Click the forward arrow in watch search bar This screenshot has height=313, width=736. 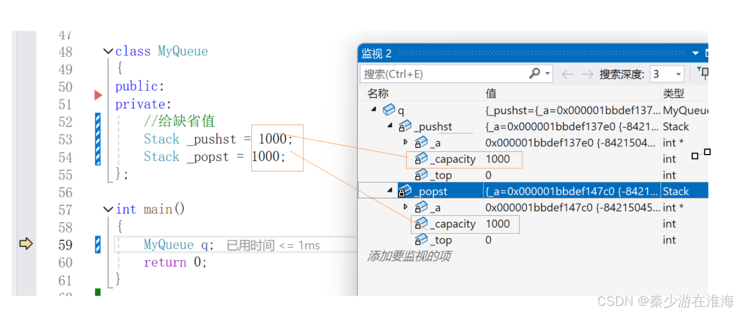[x=587, y=74]
